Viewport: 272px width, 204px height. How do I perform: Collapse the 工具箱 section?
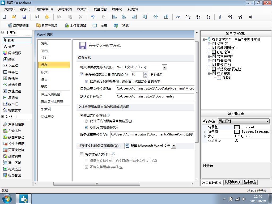pyautogui.click(x=2, y=32)
